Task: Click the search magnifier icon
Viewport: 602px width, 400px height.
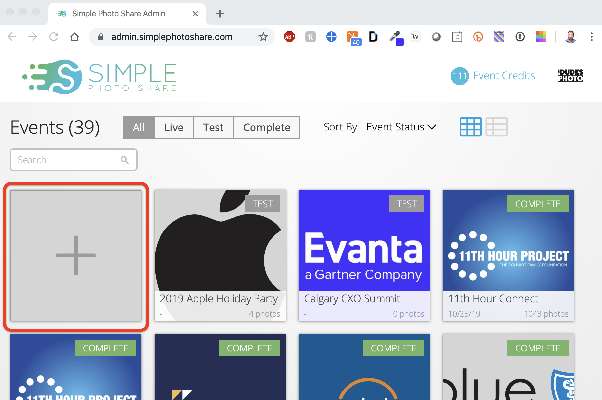Action: click(124, 160)
